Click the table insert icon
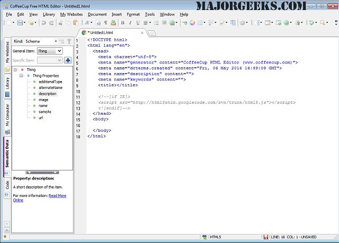Viewport: 339px width, 243px height. click(x=233, y=23)
